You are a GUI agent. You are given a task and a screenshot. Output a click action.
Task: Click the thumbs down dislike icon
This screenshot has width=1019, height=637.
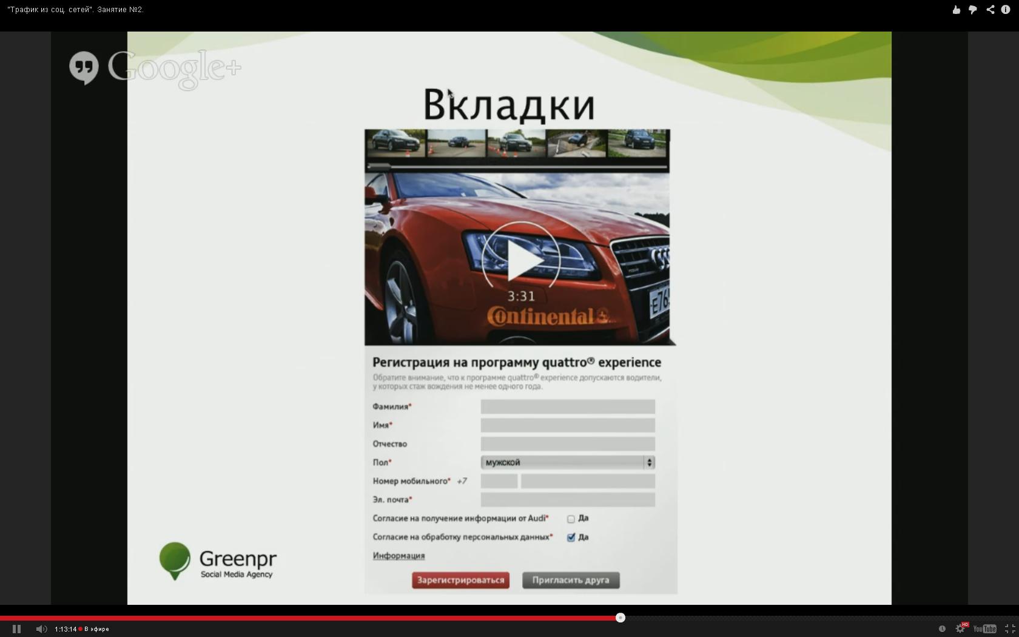pyautogui.click(x=972, y=10)
